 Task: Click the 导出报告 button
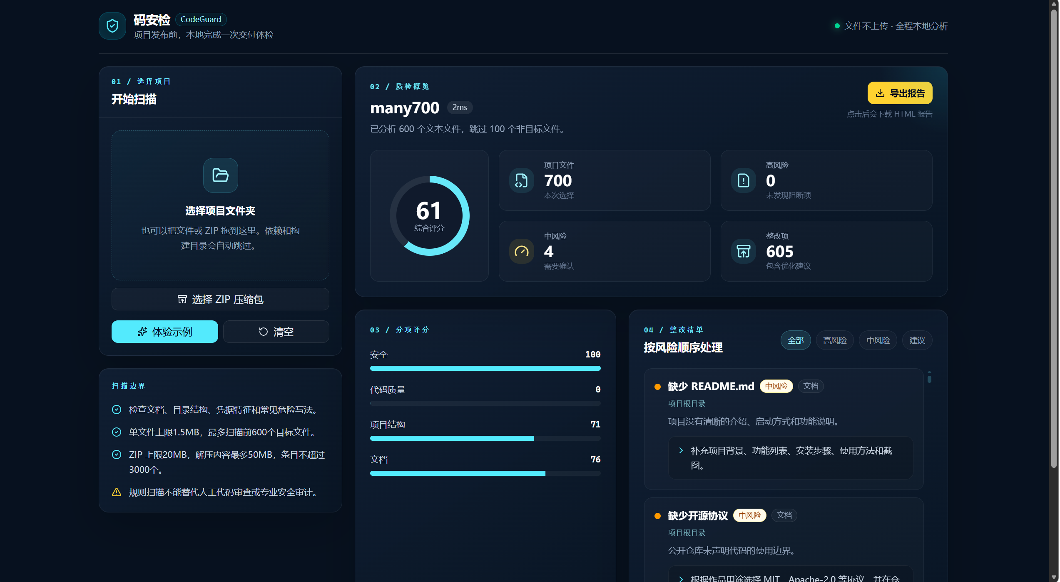click(x=900, y=93)
